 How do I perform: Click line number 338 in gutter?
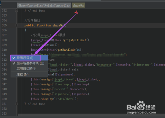click(4, 40)
